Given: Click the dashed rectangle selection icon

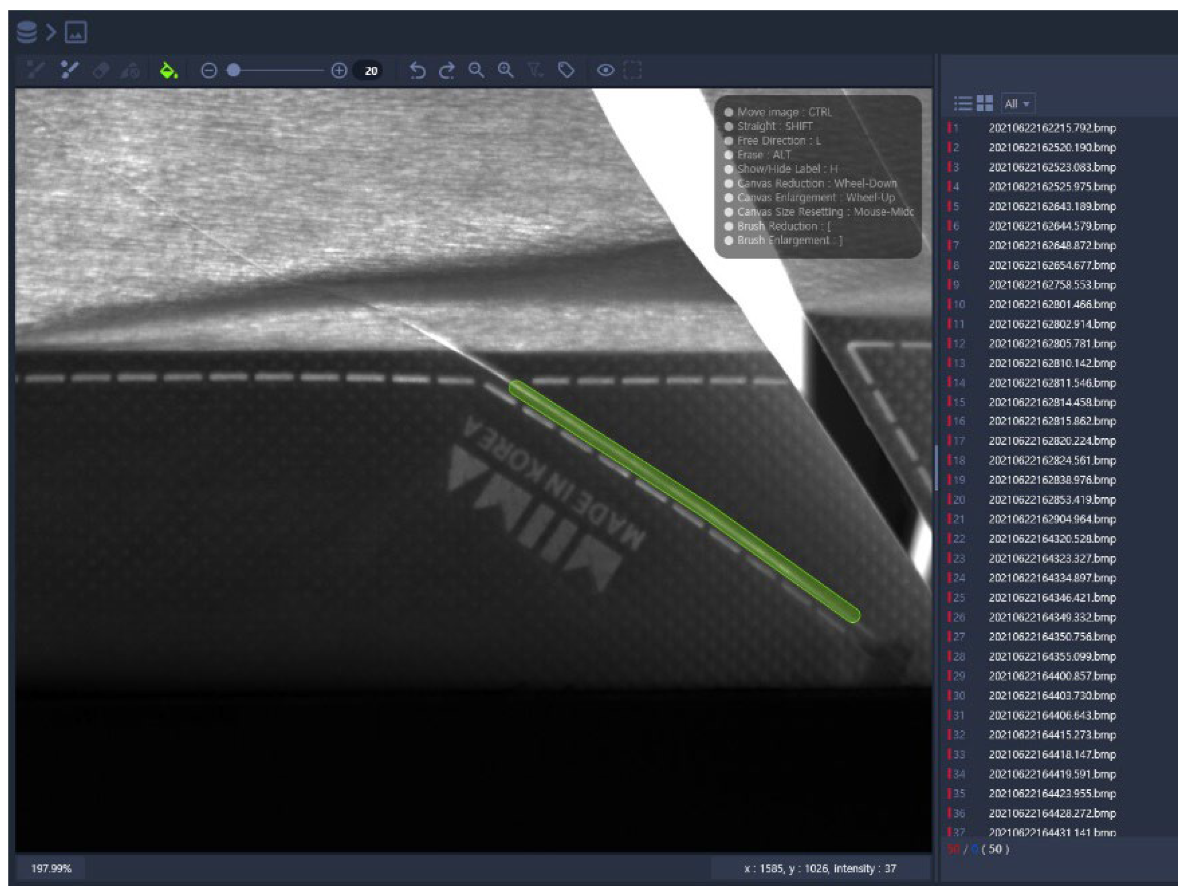Looking at the screenshot, I should tap(632, 70).
